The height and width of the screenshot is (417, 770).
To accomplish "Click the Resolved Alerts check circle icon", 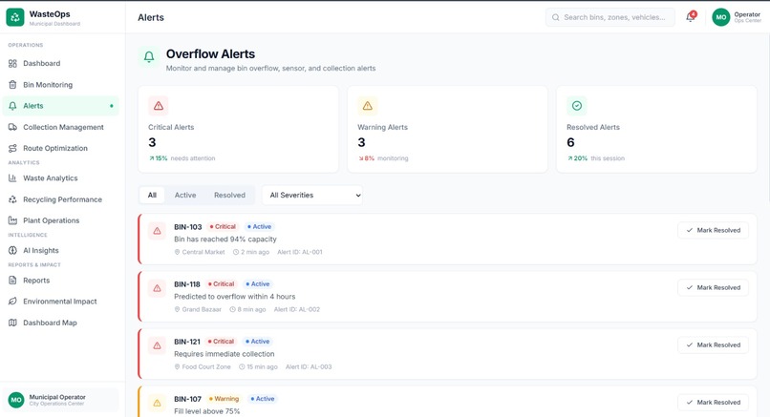I will coord(576,106).
